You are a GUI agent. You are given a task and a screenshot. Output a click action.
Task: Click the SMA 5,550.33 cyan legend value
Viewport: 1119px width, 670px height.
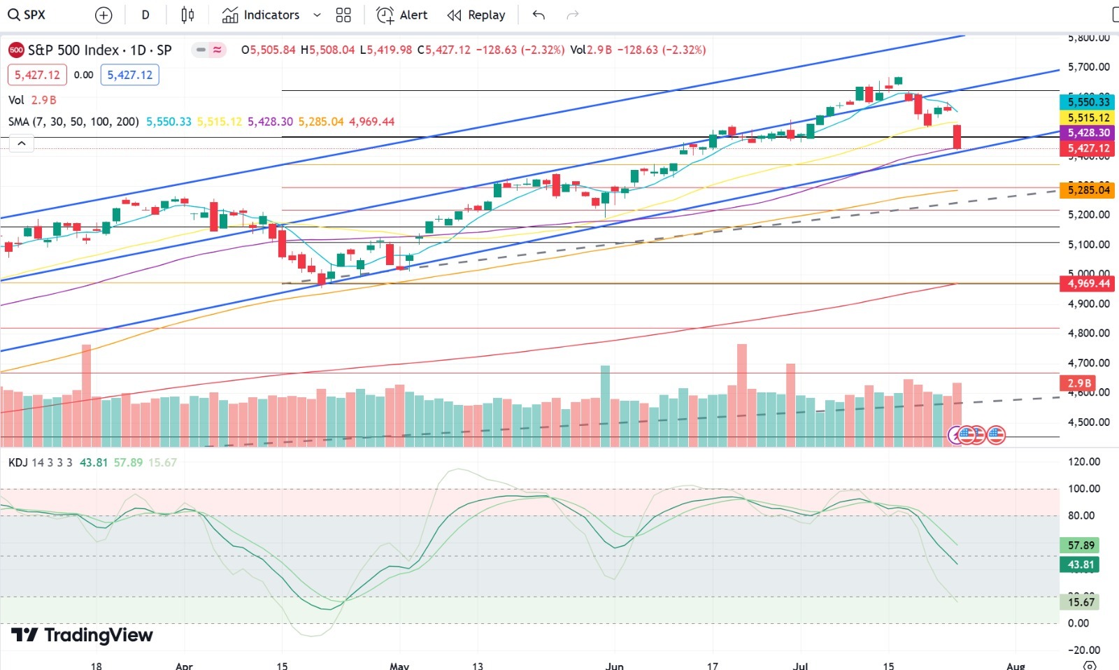(x=169, y=122)
